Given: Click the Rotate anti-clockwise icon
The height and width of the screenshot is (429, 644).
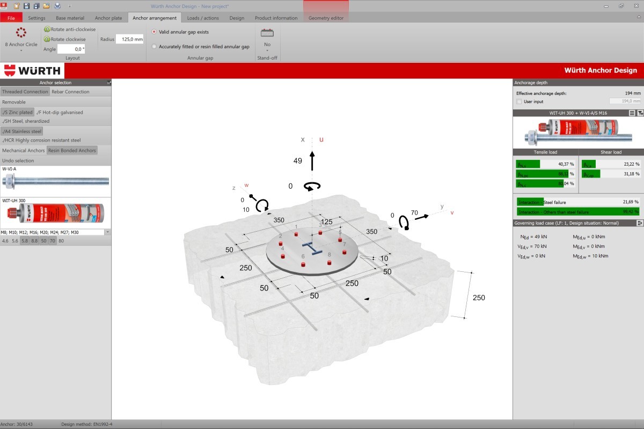Looking at the screenshot, I should click(x=47, y=29).
